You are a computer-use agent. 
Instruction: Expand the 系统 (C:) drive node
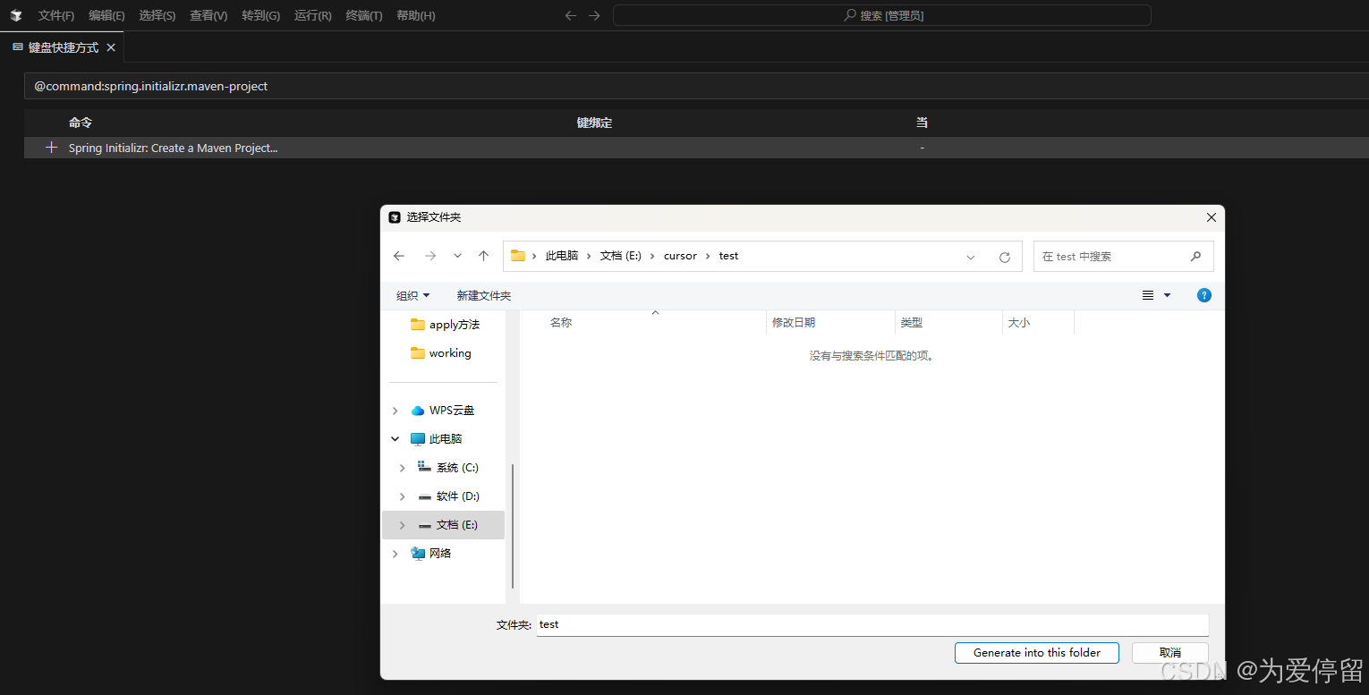pyautogui.click(x=403, y=468)
